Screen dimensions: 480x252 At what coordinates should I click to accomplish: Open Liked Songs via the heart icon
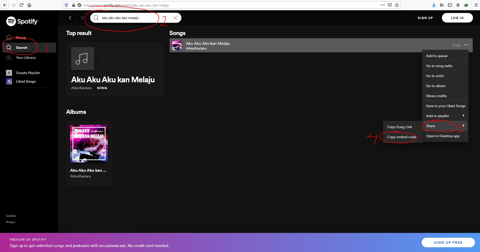9,81
